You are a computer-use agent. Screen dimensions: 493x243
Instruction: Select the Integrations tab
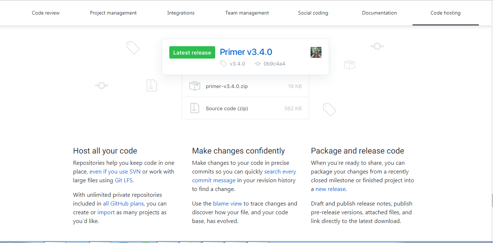click(x=181, y=13)
